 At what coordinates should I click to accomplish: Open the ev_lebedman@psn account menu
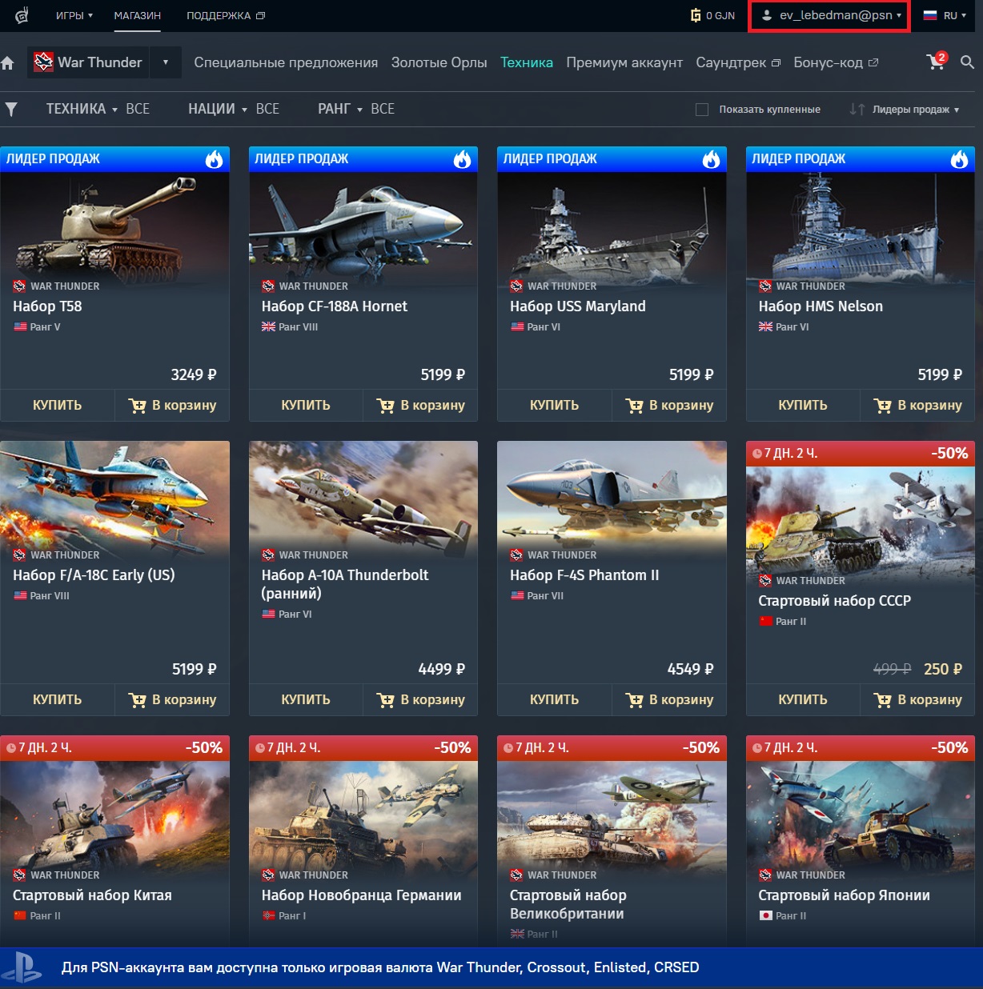(829, 15)
